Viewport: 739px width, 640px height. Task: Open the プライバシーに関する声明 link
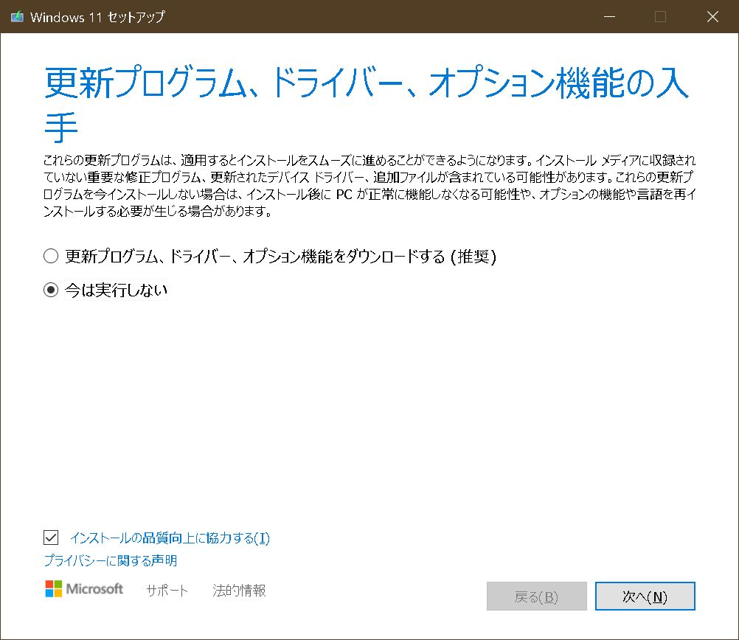coord(111,560)
